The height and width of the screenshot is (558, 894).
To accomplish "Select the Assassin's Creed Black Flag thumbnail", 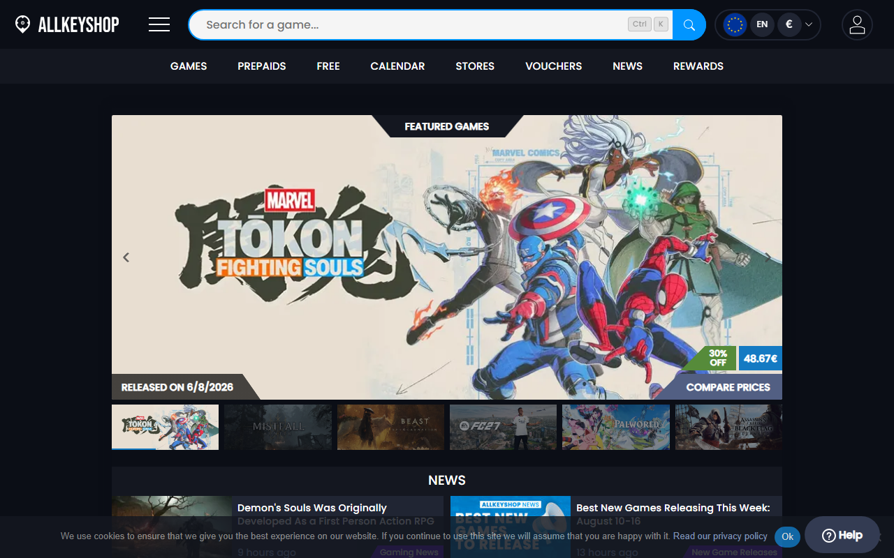I will coord(728,427).
